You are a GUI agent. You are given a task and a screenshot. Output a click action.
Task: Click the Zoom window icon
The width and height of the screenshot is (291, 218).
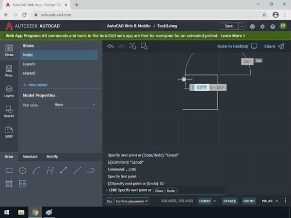pyautogui.click(x=144, y=47)
